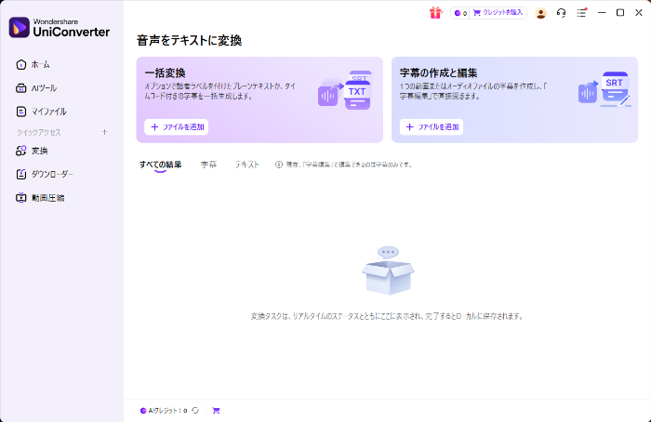Open the hamburger menu list icon

[581, 13]
